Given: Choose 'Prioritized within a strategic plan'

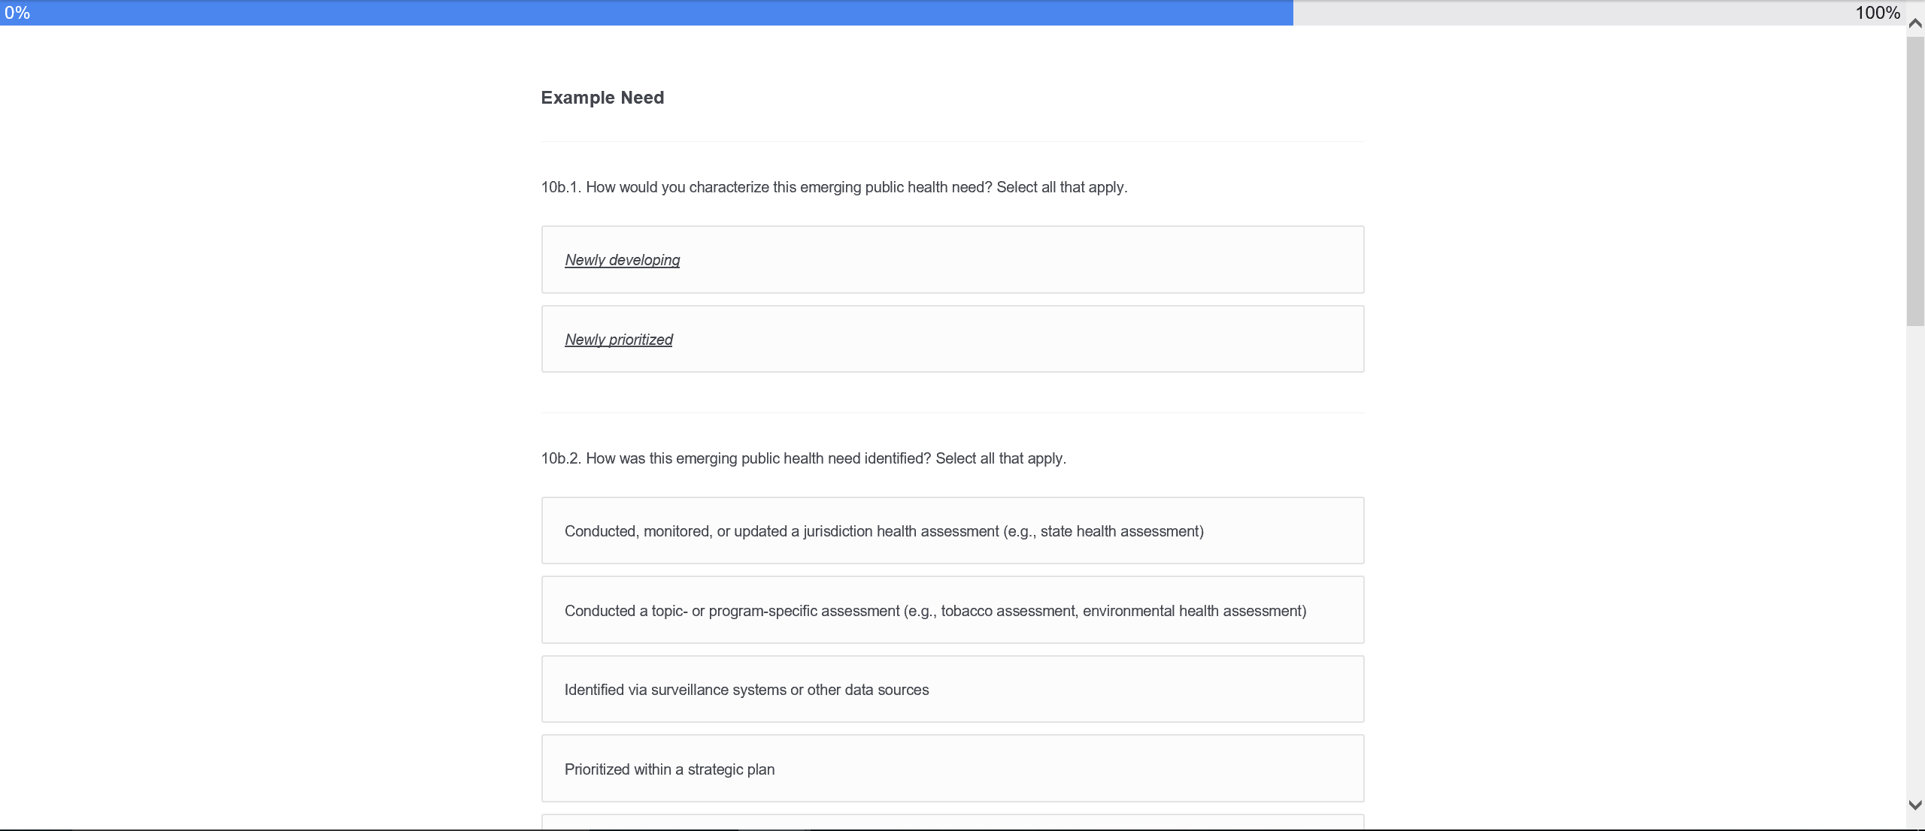Looking at the screenshot, I should pos(952,769).
